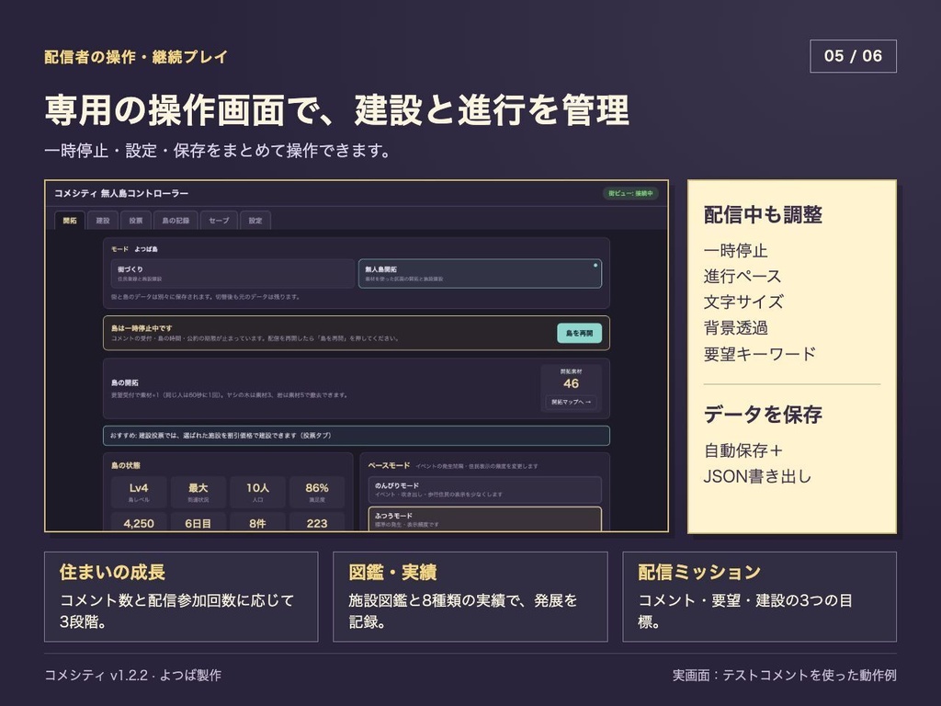Click the 4,250 stat value

tap(139, 523)
